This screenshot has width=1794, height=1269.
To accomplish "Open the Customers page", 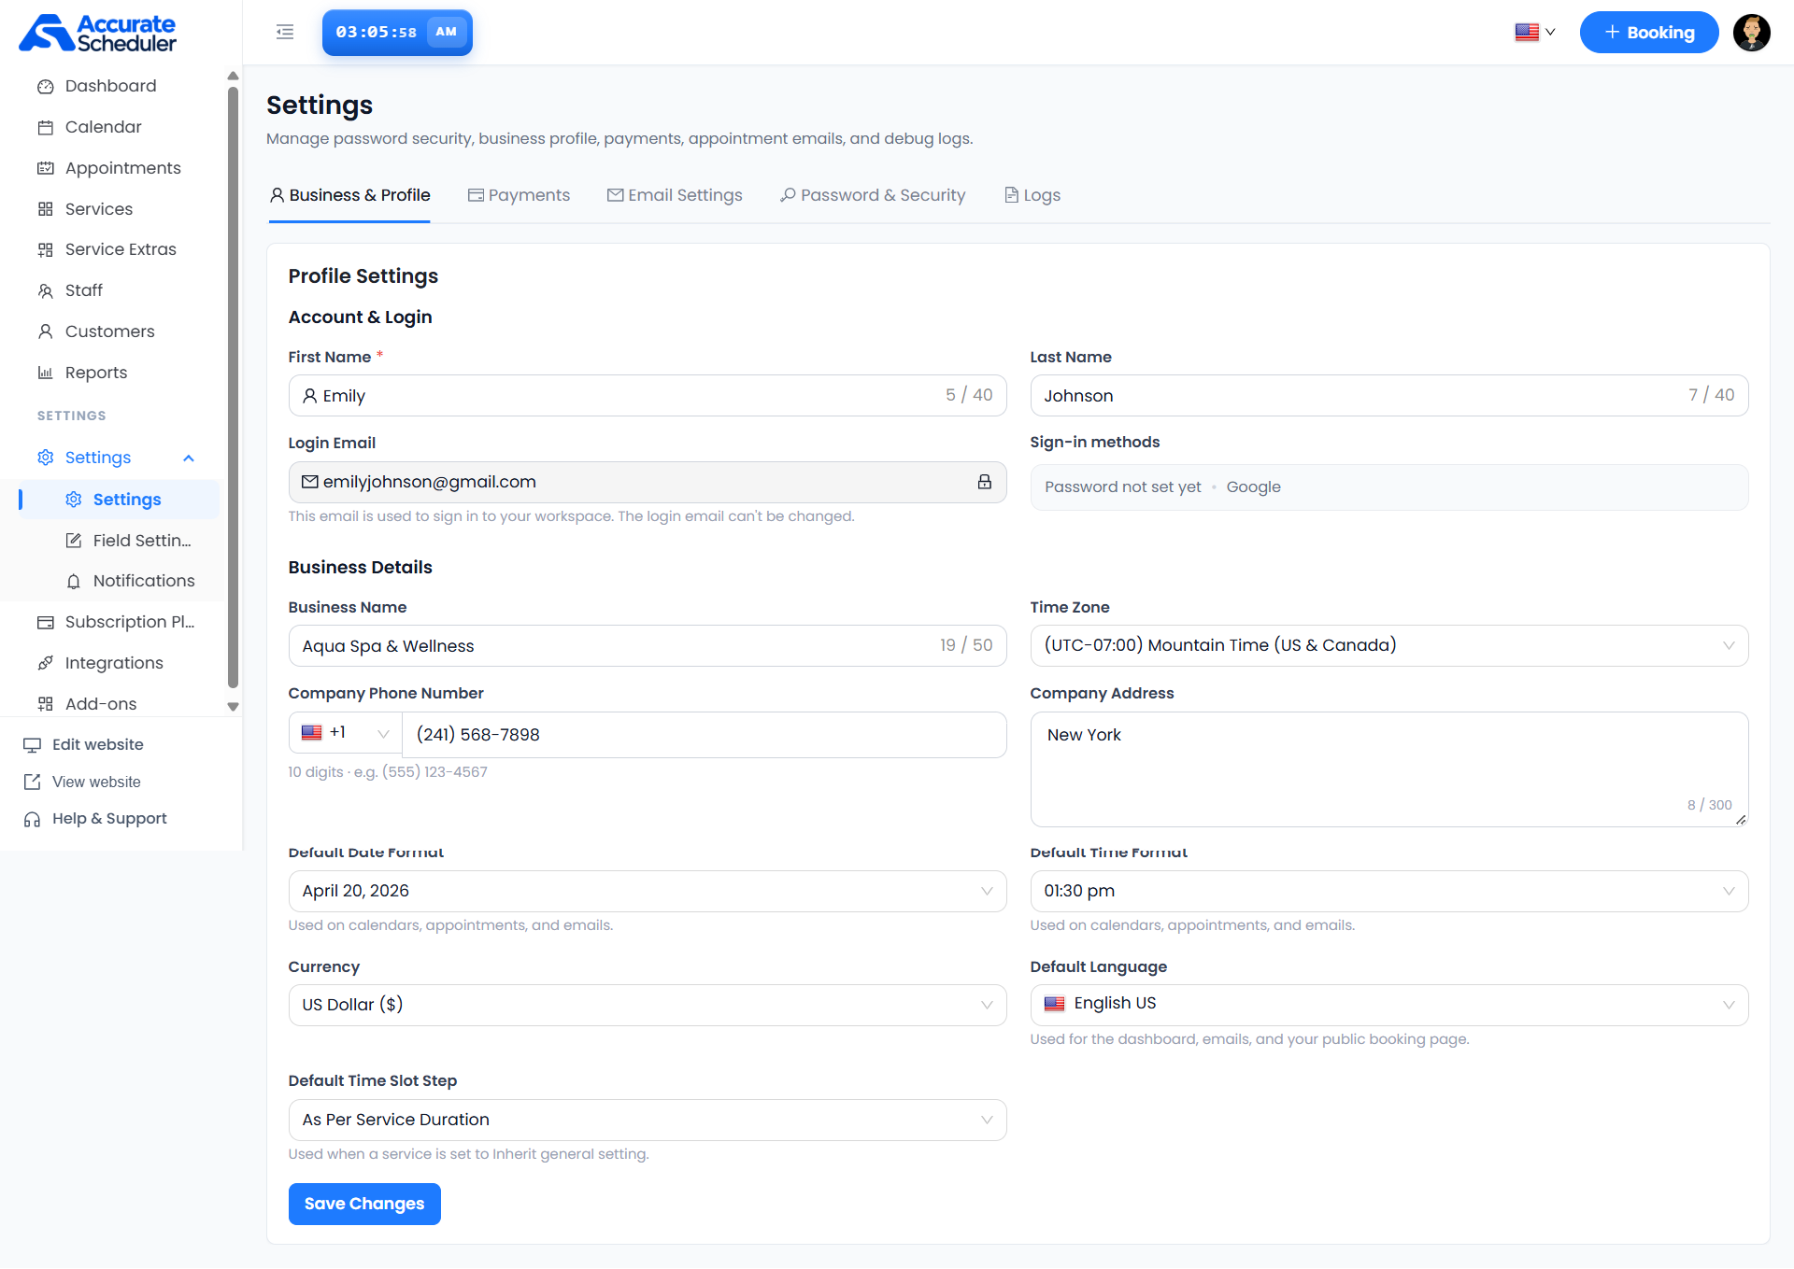I will point(109,331).
